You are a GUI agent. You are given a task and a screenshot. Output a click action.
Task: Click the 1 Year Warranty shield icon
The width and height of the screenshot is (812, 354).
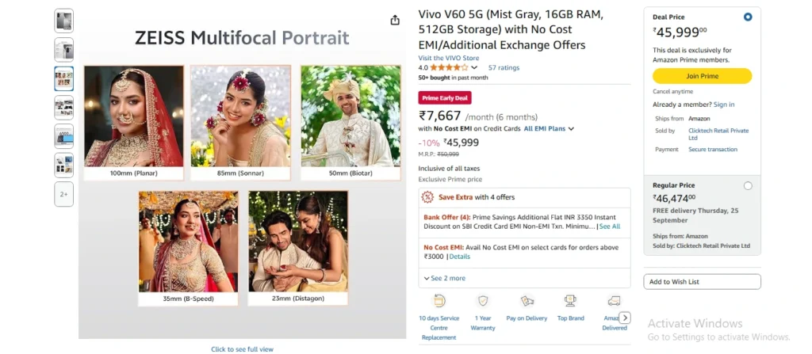[482, 301]
